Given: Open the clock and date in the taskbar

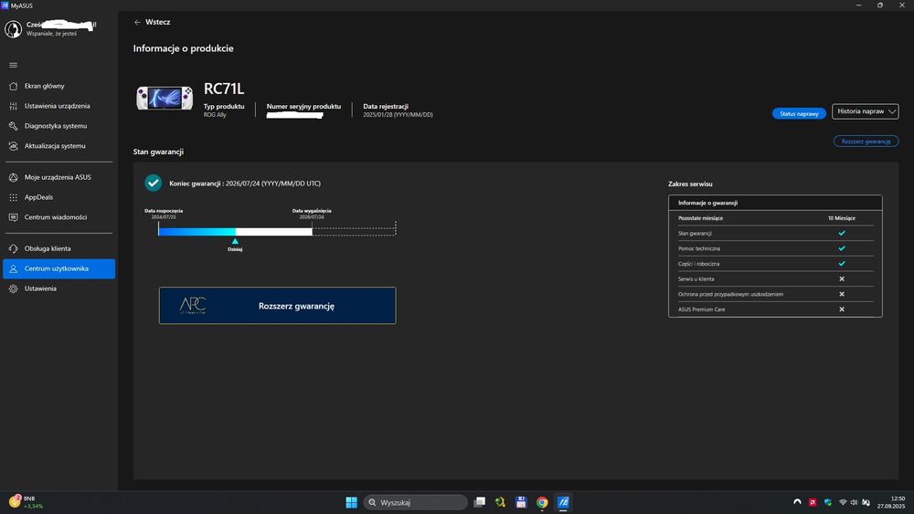Looking at the screenshot, I should (890, 502).
